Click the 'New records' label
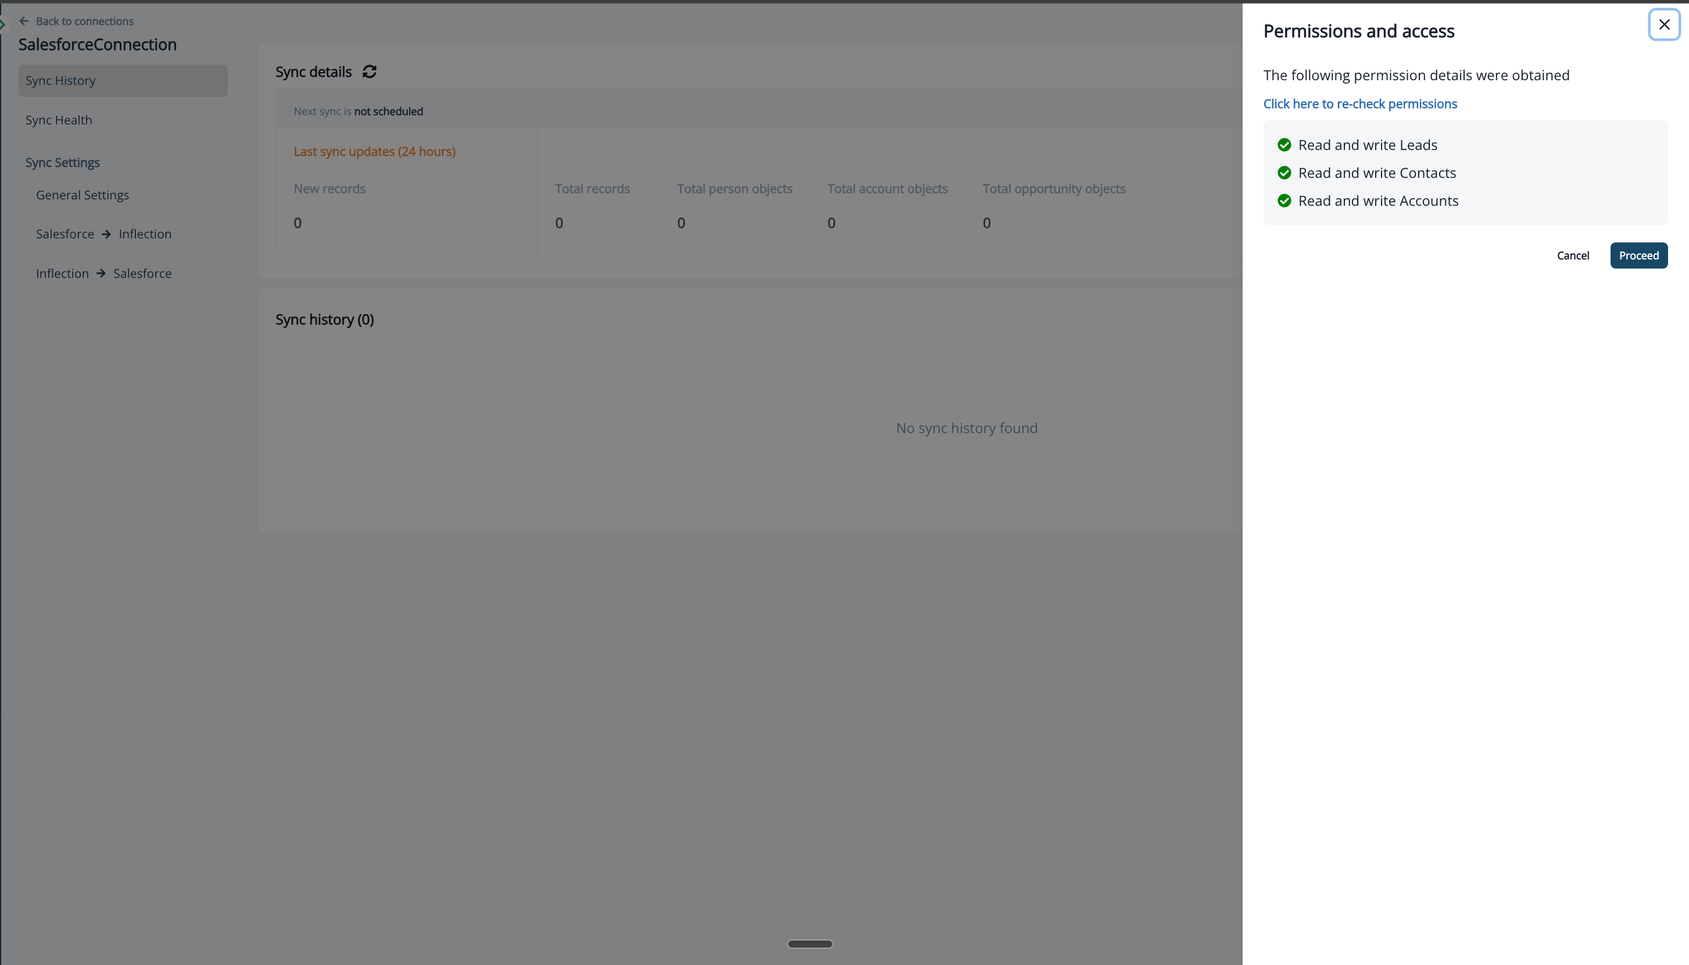Image resolution: width=1689 pixels, height=965 pixels. pos(330,189)
